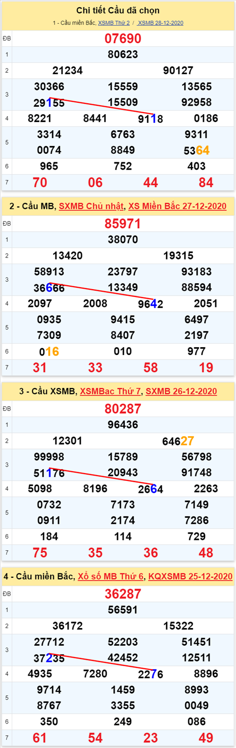The width and height of the screenshot is (236, 748).
Task: Click third prize number 52203
Action: tap(123, 642)
